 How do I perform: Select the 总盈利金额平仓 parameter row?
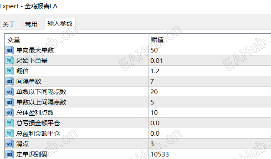[x=138, y=133]
